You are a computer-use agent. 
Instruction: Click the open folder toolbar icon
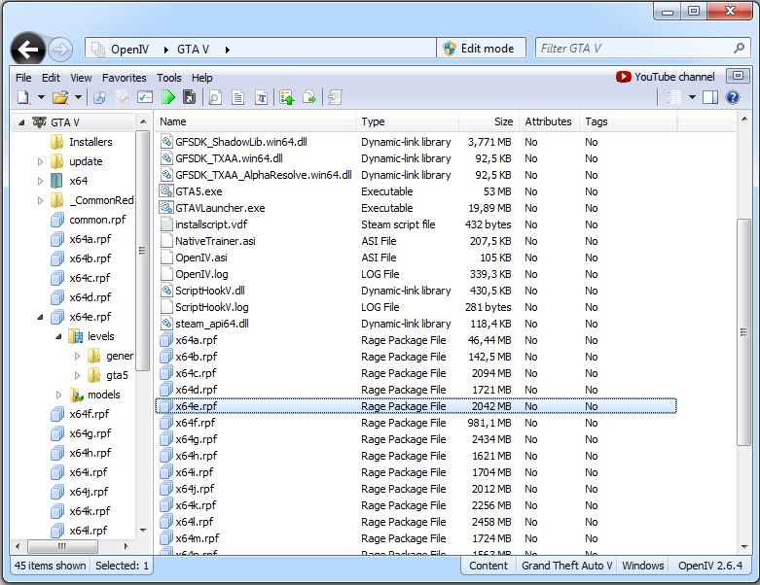(x=60, y=97)
